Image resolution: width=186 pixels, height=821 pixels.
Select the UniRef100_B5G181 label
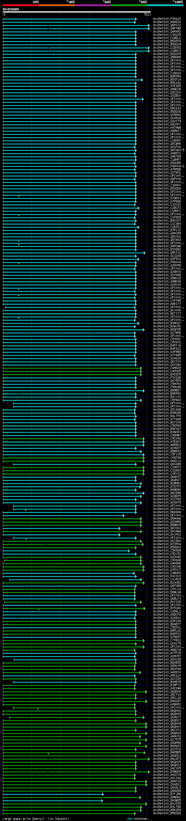pos(167,83)
